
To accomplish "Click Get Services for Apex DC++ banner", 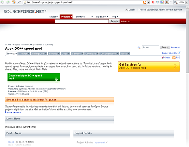I will pyautogui.click(x=149, y=67).
